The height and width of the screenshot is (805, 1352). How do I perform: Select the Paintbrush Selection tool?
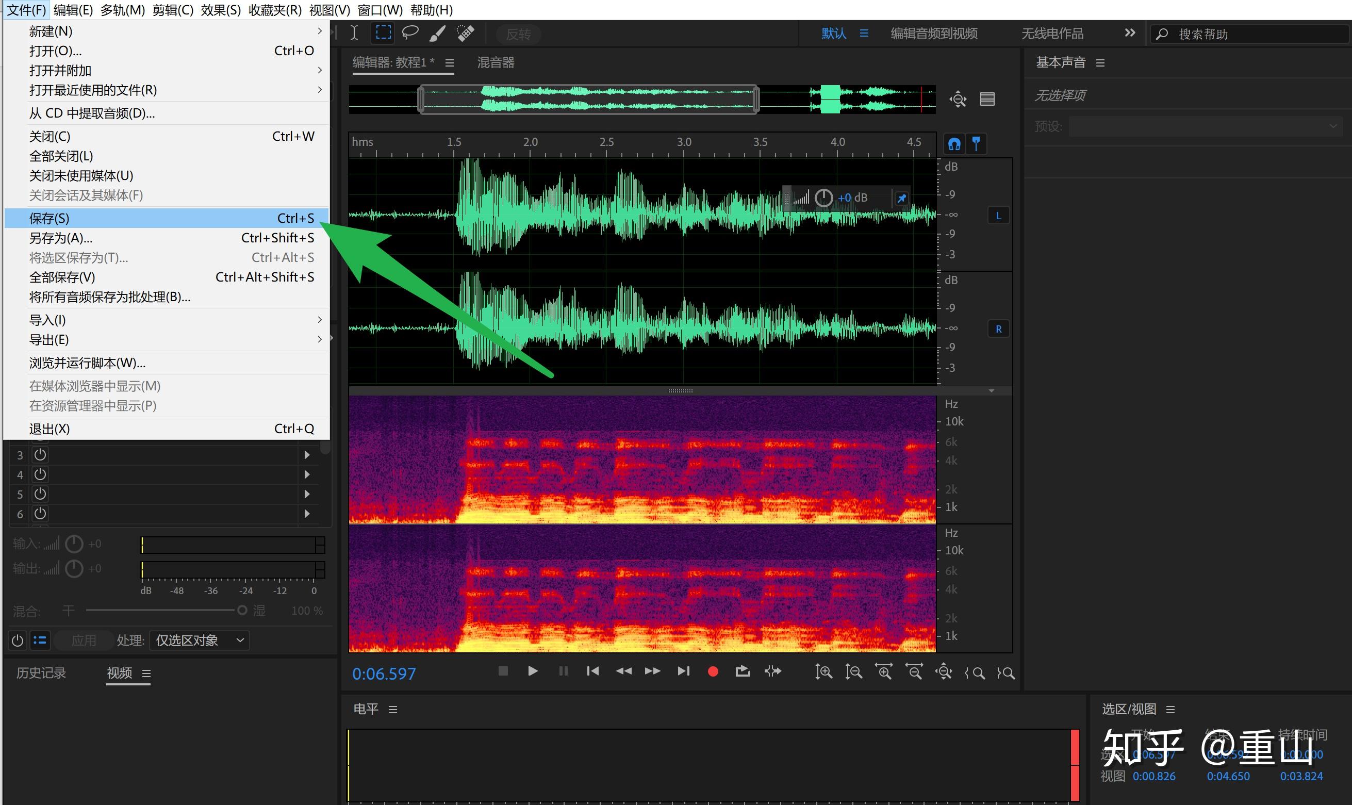(x=437, y=33)
